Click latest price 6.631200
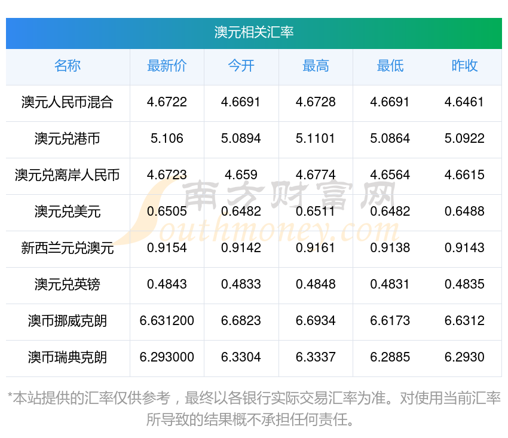This screenshot has height=438, width=508. pos(167,321)
